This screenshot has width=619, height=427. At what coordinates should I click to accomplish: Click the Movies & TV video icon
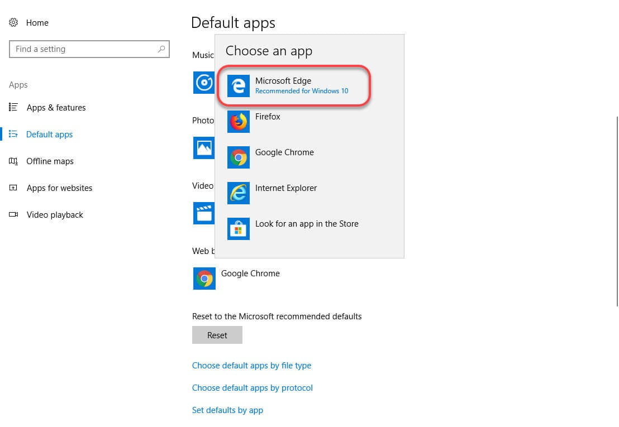pos(204,213)
